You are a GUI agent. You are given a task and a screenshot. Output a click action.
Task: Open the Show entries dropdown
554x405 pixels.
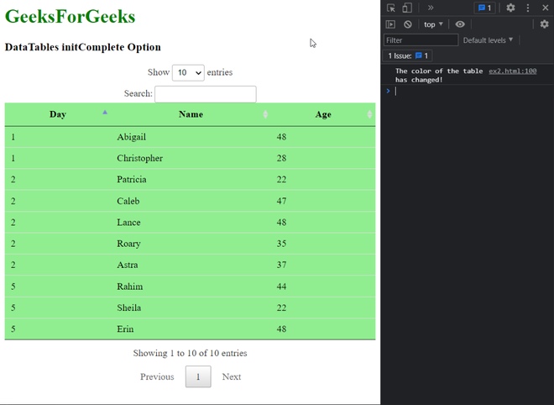[188, 72]
